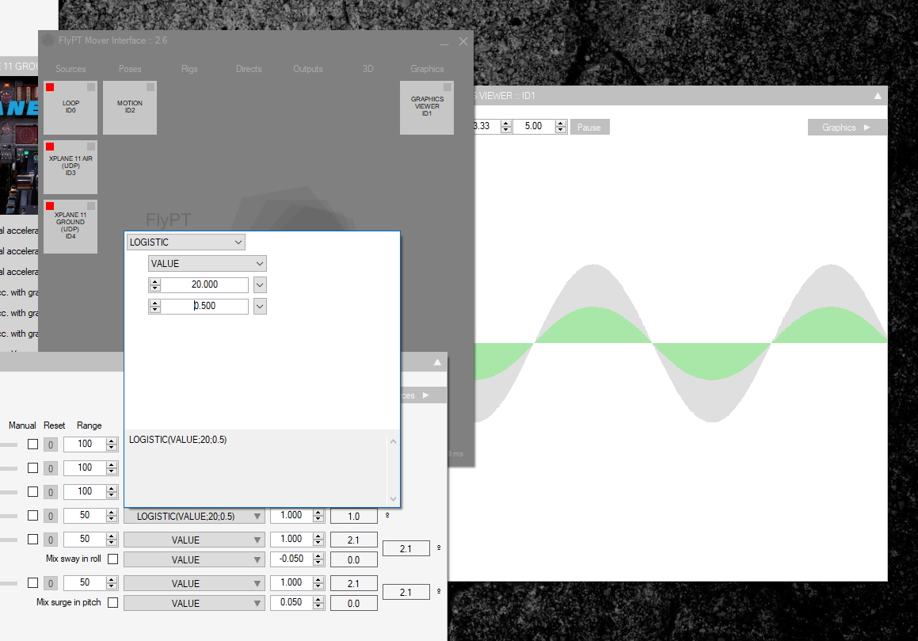Decrease the 0.050 Mix surge in pitch value
The image size is (918, 641).
pyautogui.click(x=318, y=606)
